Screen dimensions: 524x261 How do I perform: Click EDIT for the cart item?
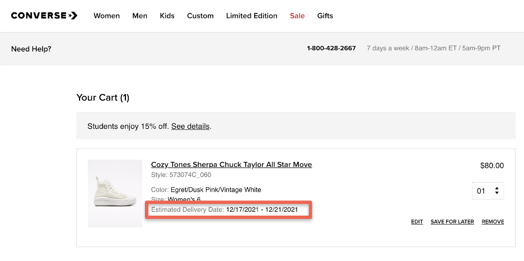click(x=417, y=222)
